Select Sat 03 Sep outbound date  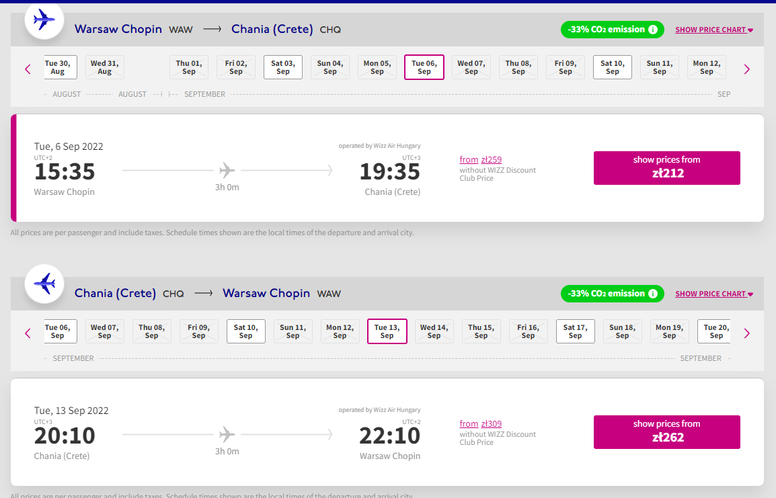tap(283, 67)
